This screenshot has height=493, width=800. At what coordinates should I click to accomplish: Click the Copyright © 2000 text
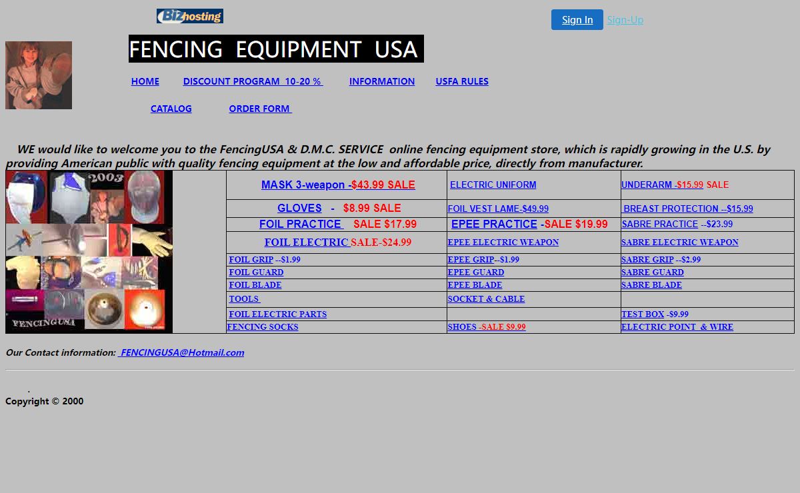pos(45,401)
